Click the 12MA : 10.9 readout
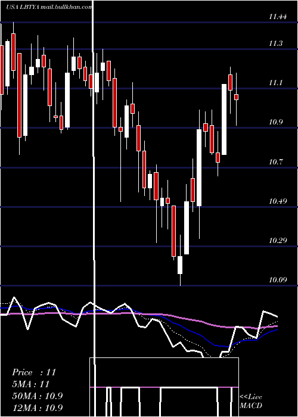 click(37, 408)
